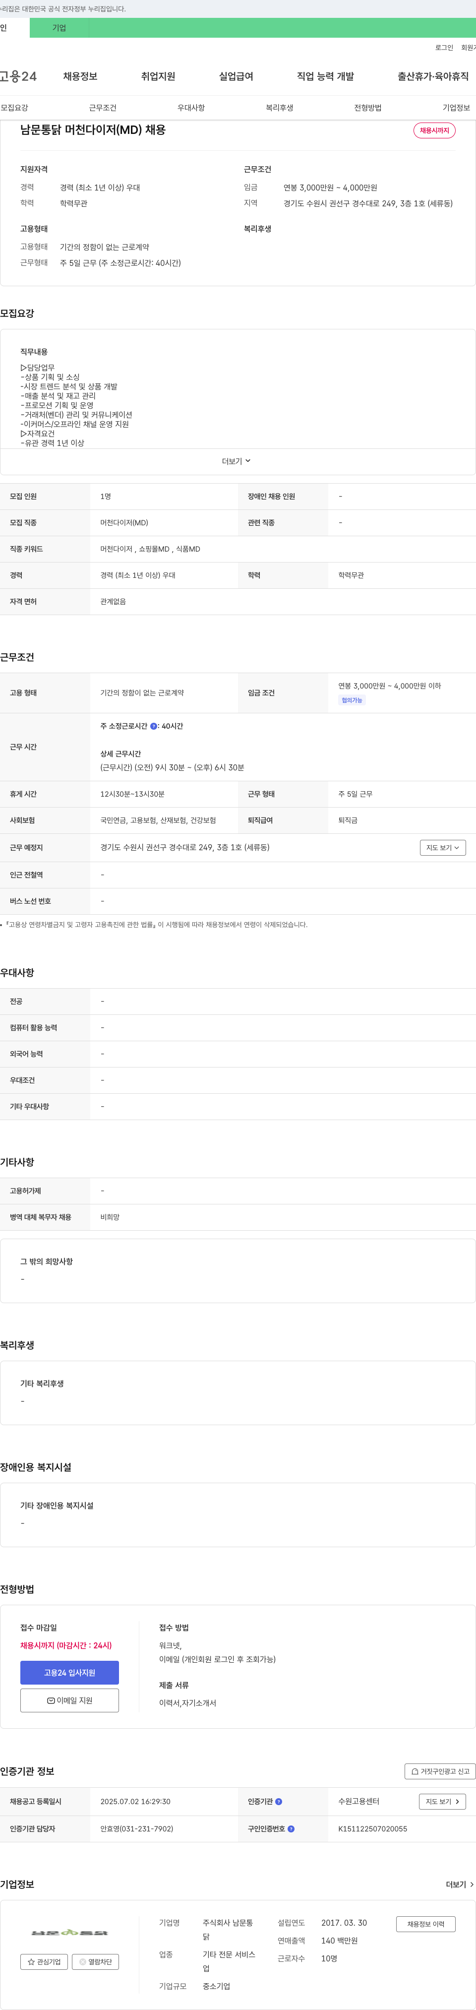Image resolution: width=476 pixels, height=2010 pixels.
Task: Click social insurance value 국민연금, 고용보험, 산재보험, 건강보험
Action: [x=158, y=821]
